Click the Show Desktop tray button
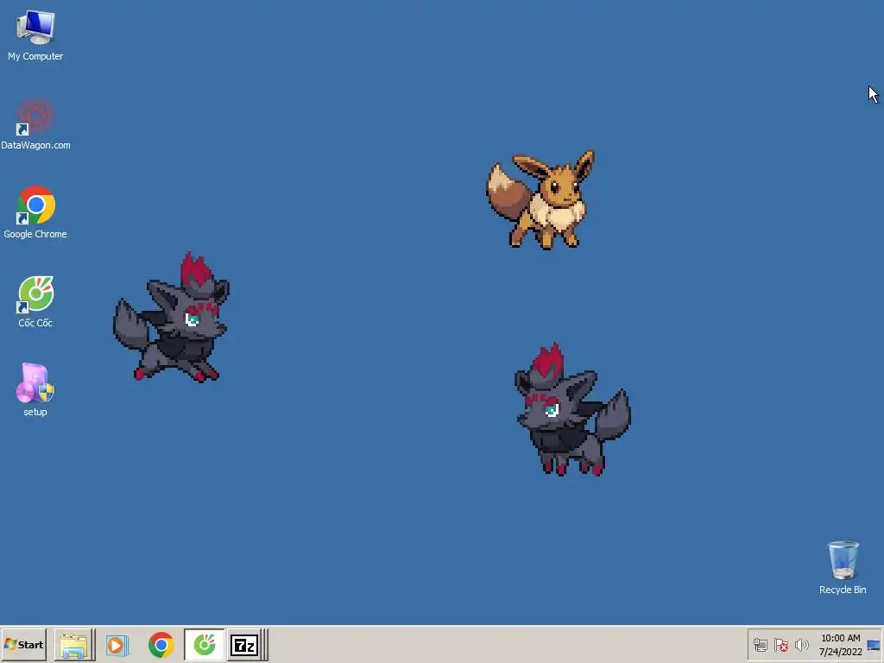The height and width of the screenshot is (663, 884). (875, 645)
